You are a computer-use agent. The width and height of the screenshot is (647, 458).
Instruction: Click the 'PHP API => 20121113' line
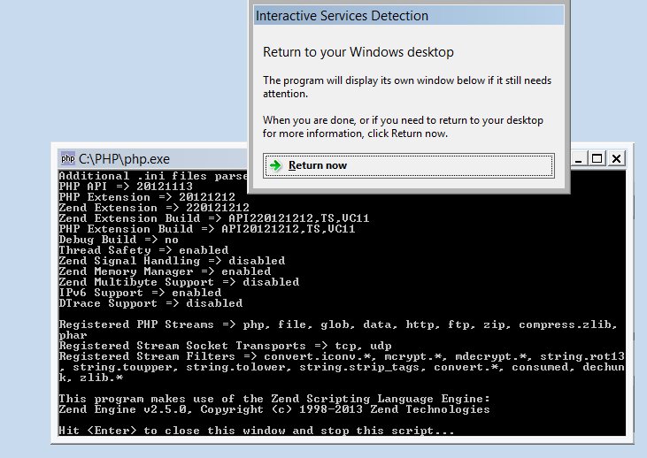pos(126,187)
